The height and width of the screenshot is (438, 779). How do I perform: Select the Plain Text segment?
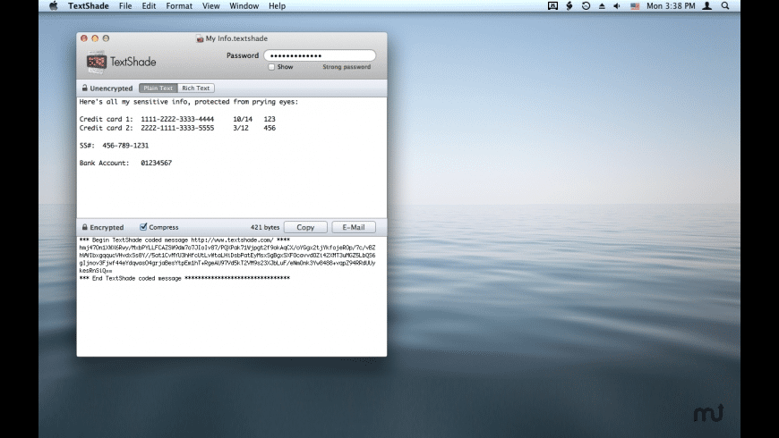coord(158,88)
